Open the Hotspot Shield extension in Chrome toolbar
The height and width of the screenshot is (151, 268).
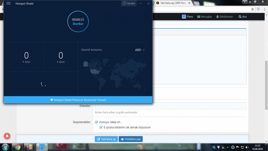click(258, 9)
